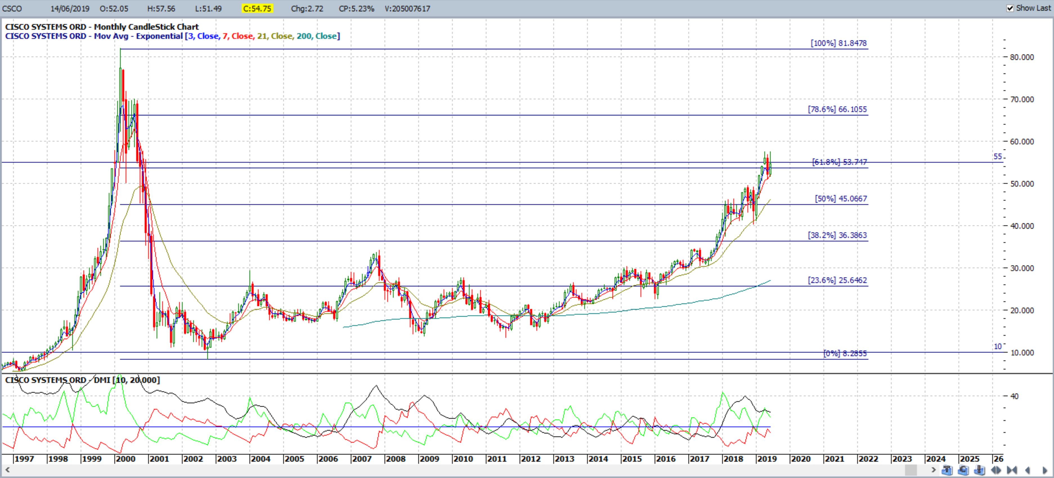
Task: Click the CSCO ticker symbol
Action: pos(12,9)
